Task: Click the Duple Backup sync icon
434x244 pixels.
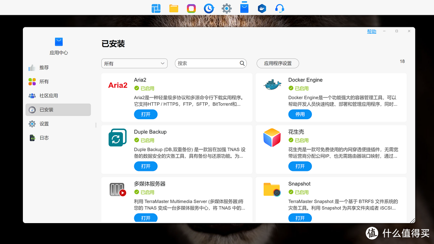Action: click(x=117, y=137)
